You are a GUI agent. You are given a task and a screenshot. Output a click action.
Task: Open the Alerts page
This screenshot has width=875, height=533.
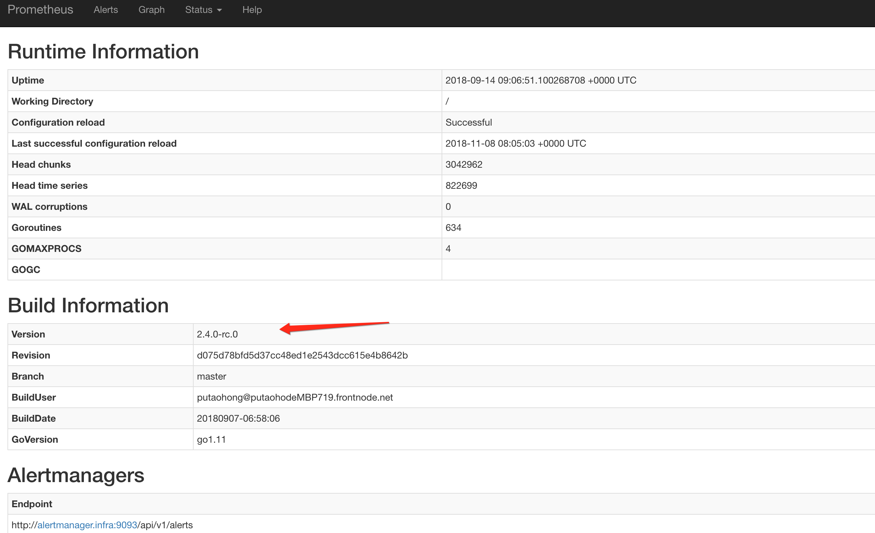pos(105,10)
